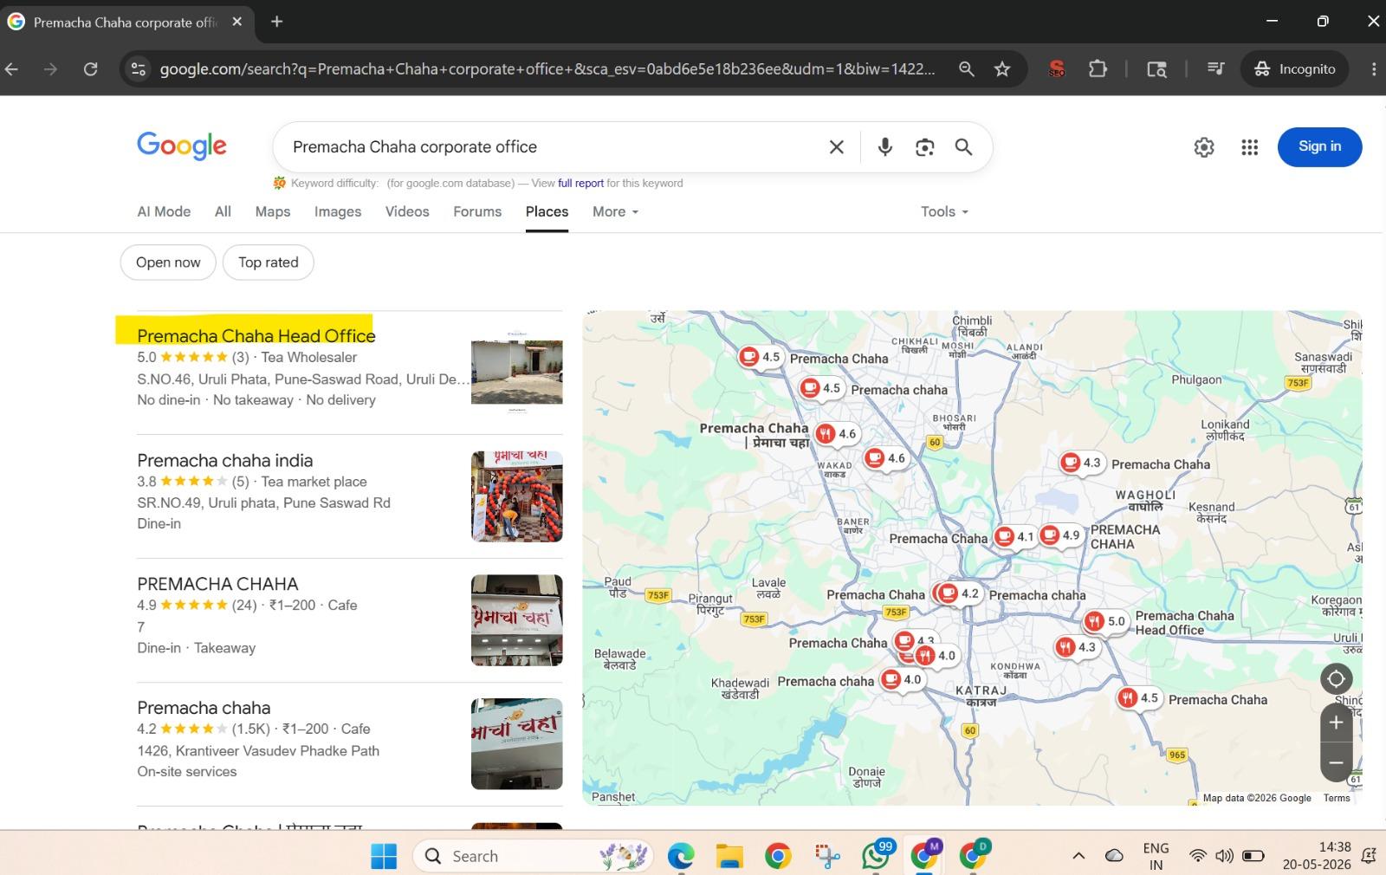Reload the page with refresh icon
This screenshot has height=875, width=1386.
click(x=90, y=69)
